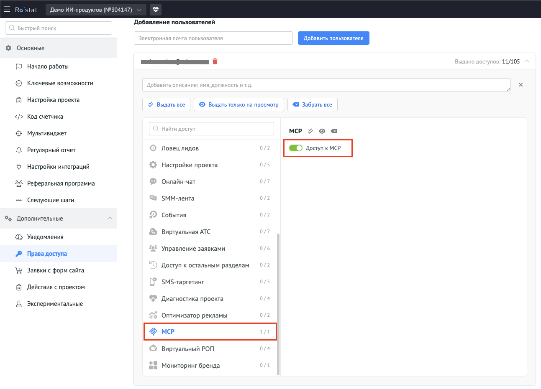Delete the user with the red trash icon
The width and height of the screenshot is (541, 389).
pyautogui.click(x=215, y=61)
